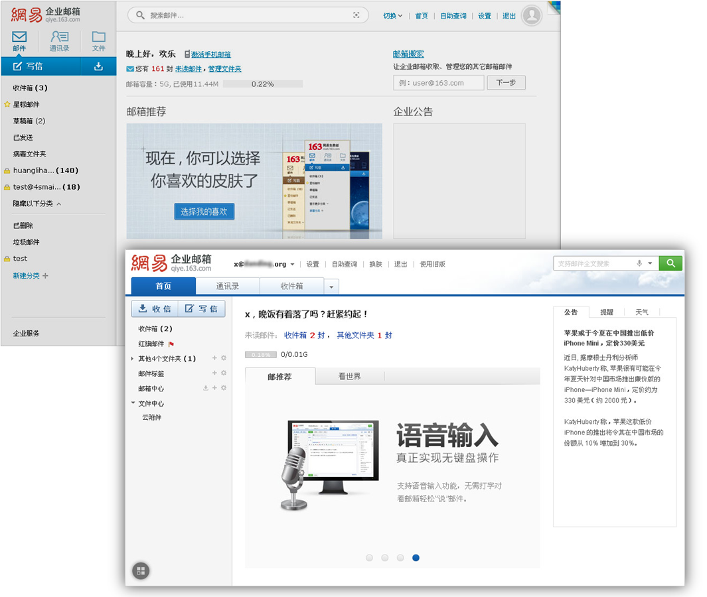Click the magnifier icon in 搜索邮件 box
This screenshot has width=707, height=597.
pos(140,15)
